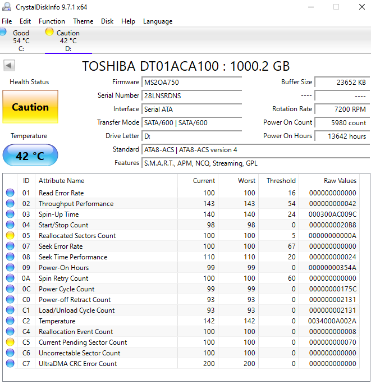Click the blue Good status orb for C:
371x384 pixels.
coord(2,31)
